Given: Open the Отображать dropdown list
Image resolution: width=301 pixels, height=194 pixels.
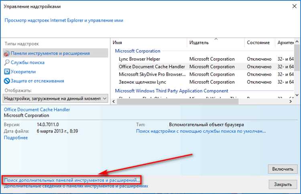Looking at the screenshot, I should pyautogui.click(x=105, y=98).
